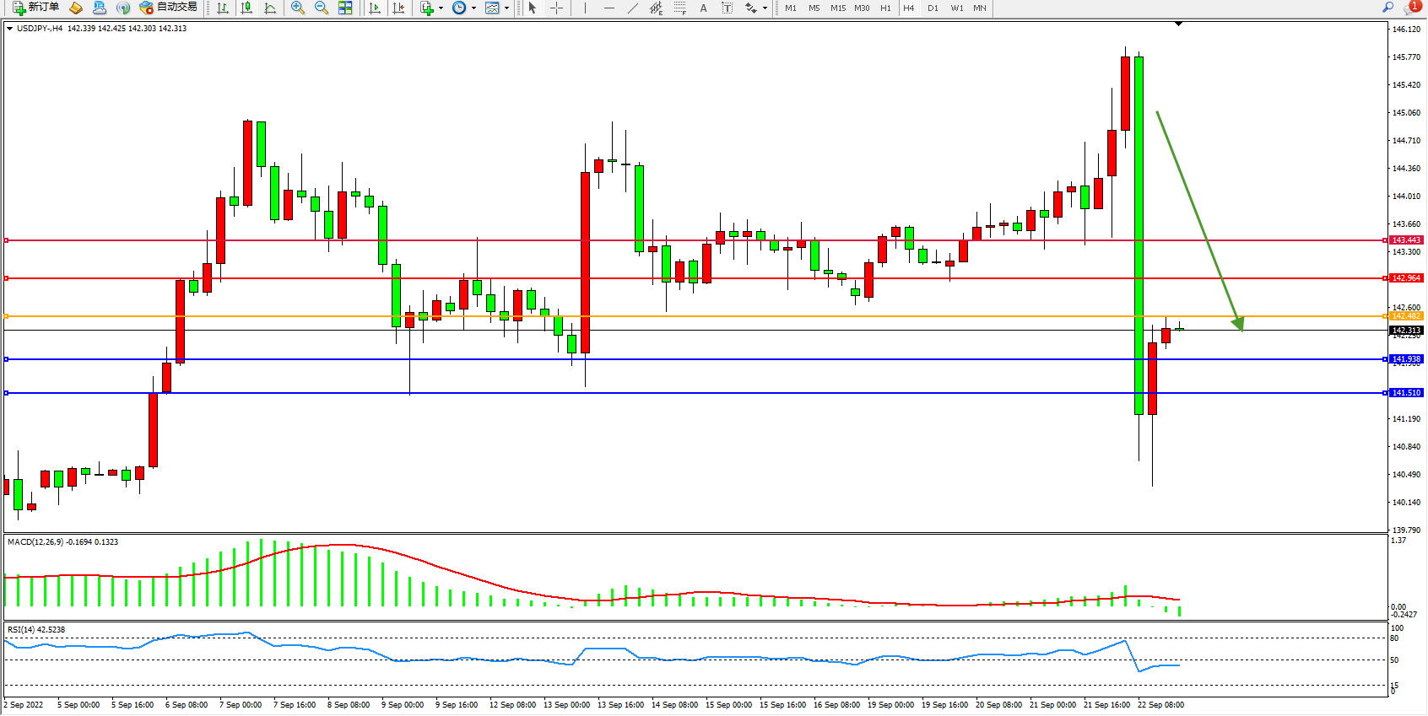The width and height of the screenshot is (1428, 716).
Task: Switch timeframe to M15
Action: (x=838, y=8)
